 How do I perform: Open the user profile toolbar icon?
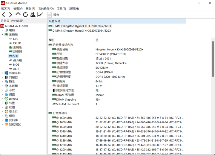pos(33,15)
